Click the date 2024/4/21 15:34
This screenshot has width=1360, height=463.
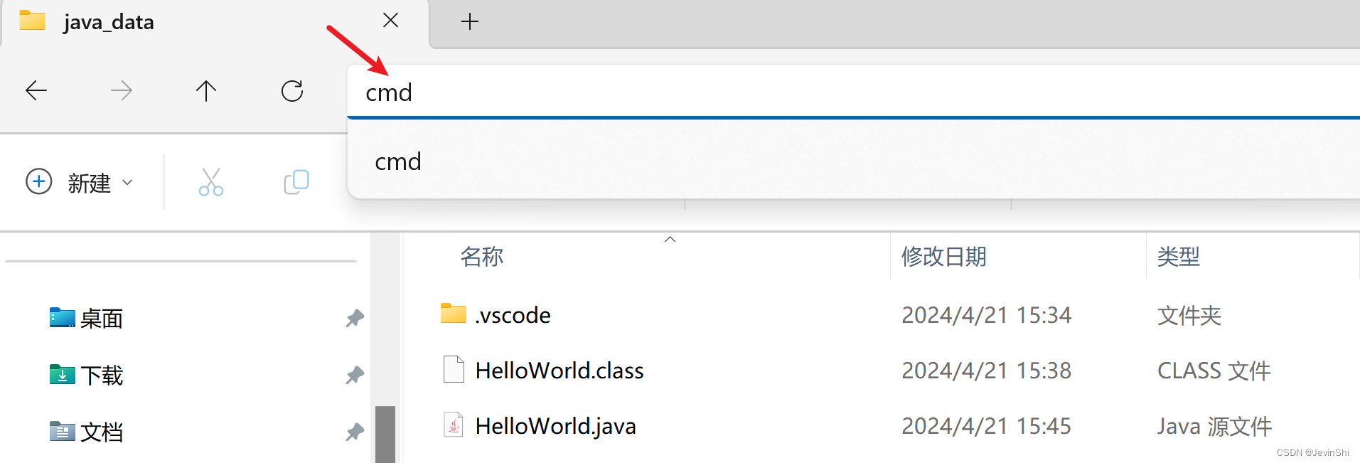pyautogui.click(x=986, y=314)
